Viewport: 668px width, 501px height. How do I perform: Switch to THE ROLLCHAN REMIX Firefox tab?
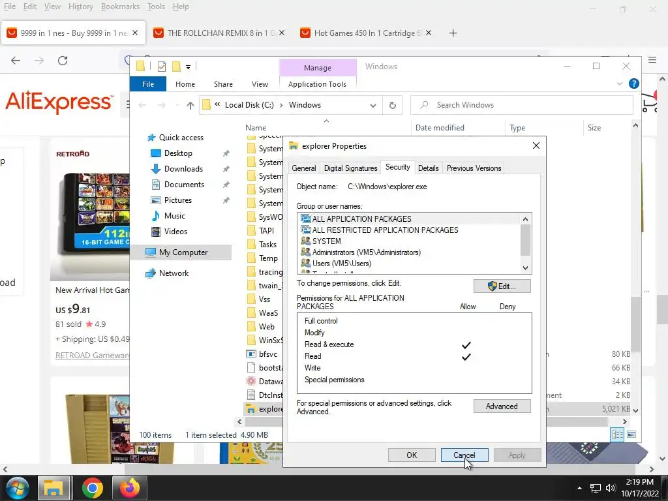pyautogui.click(x=219, y=33)
